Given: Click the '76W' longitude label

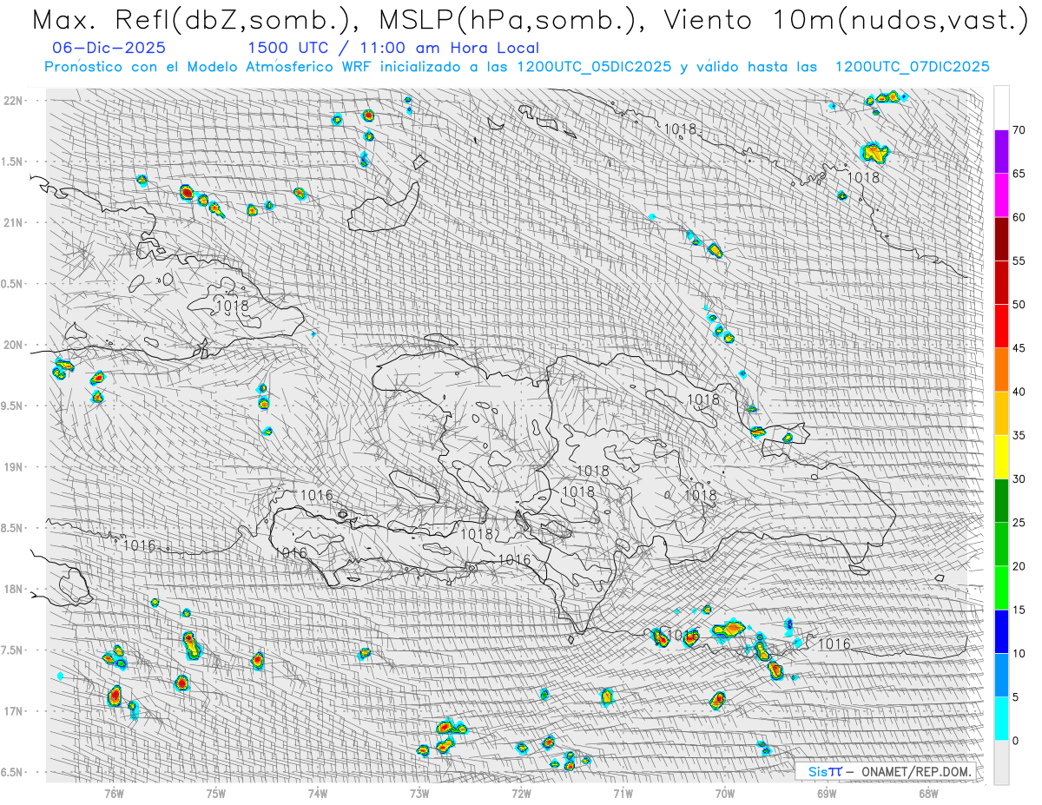Looking at the screenshot, I should (114, 793).
